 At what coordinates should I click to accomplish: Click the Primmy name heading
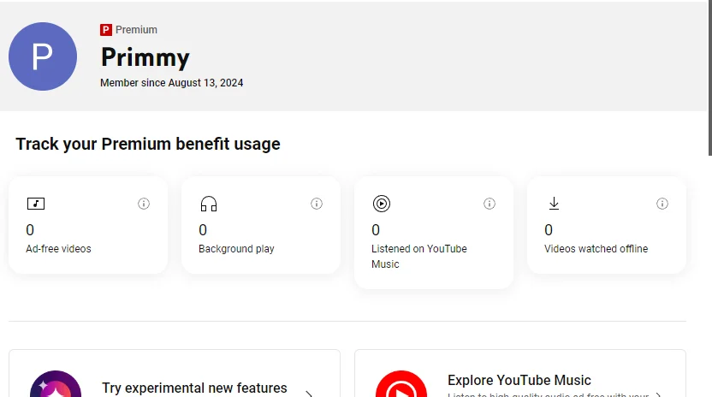tap(145, 57)
